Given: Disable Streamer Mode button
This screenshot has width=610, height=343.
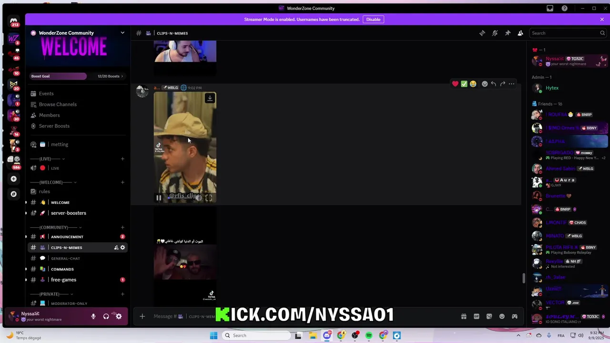Looking at the screenshot, I should (x=373, y=20).
